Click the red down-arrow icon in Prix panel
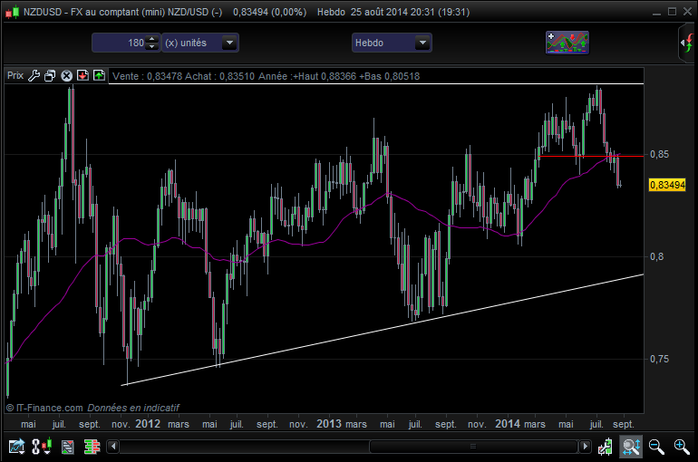The image size is (698, 462). [x=82, y=75]
